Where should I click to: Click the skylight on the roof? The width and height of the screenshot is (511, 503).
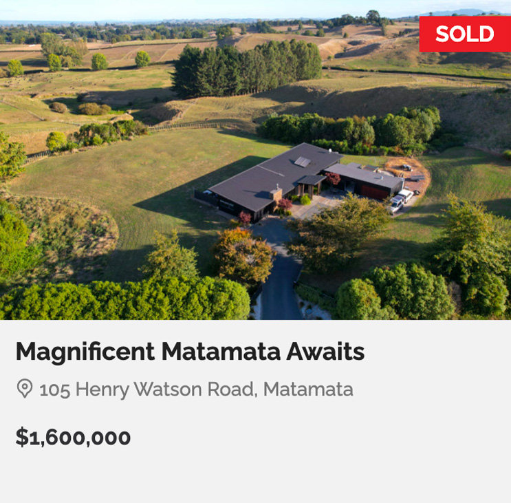(303, 162)
